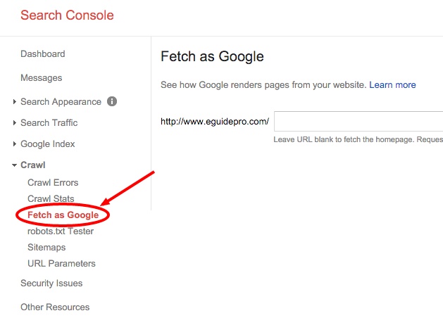
Task: Open Crawl Stats page
Action: point(51,198)
